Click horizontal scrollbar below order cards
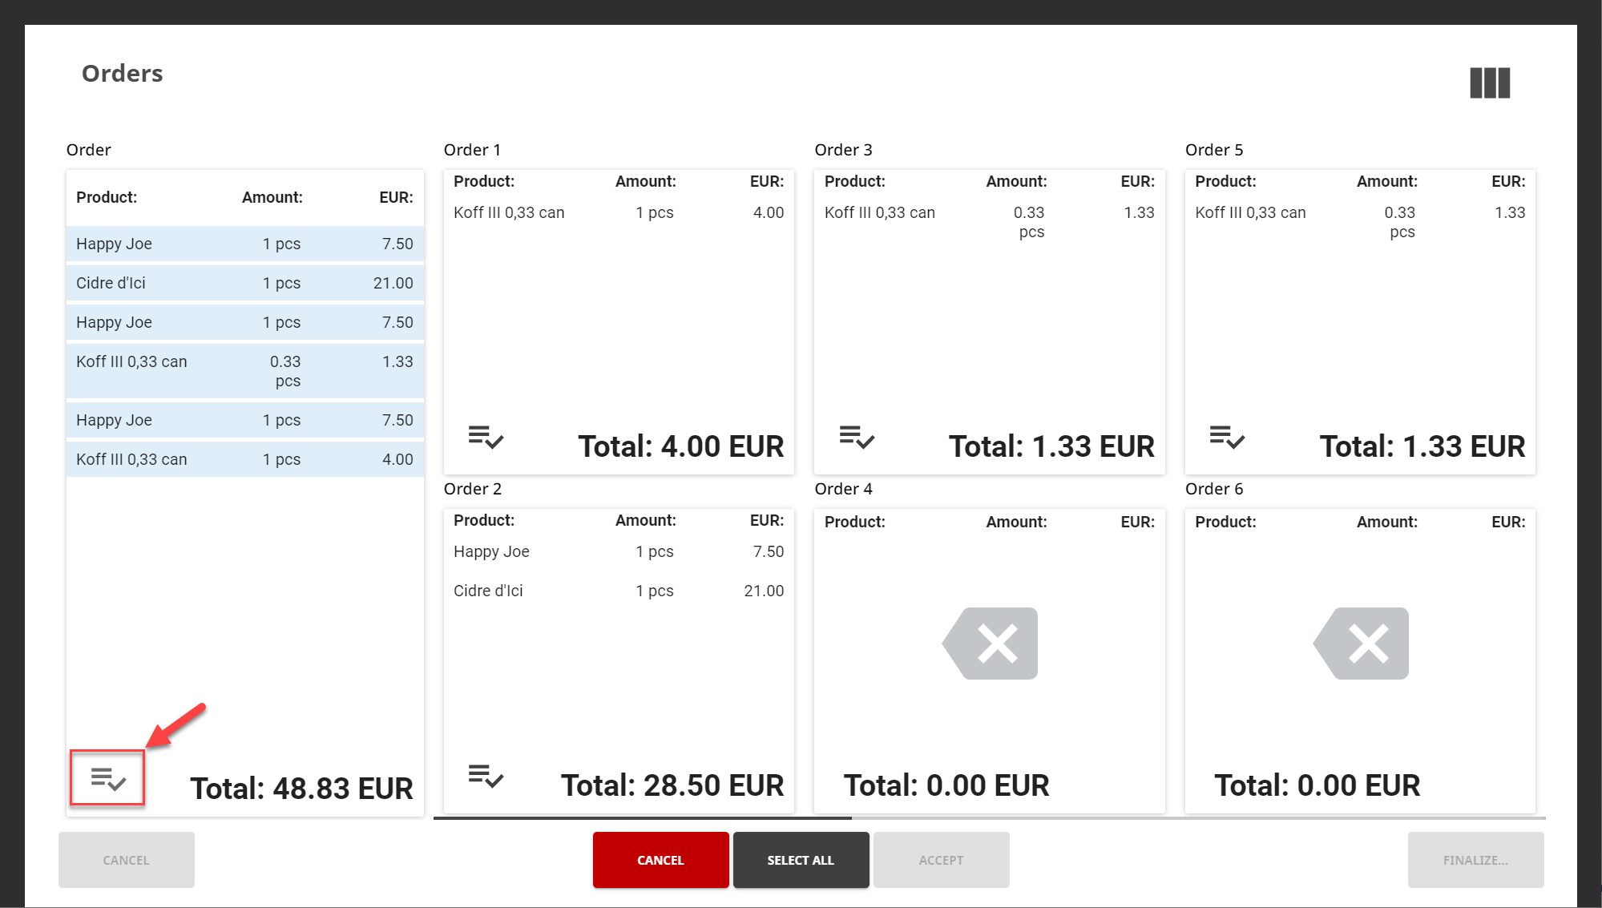This screenshot has height=908, width=1602. point(642,818)
